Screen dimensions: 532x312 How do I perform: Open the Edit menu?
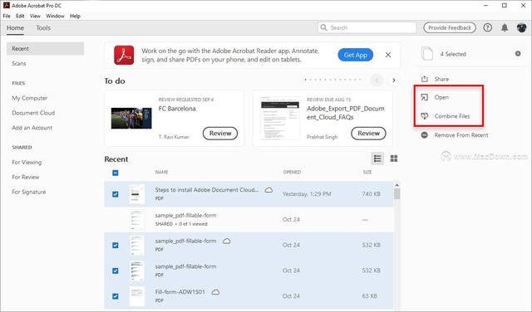(20, 16)
